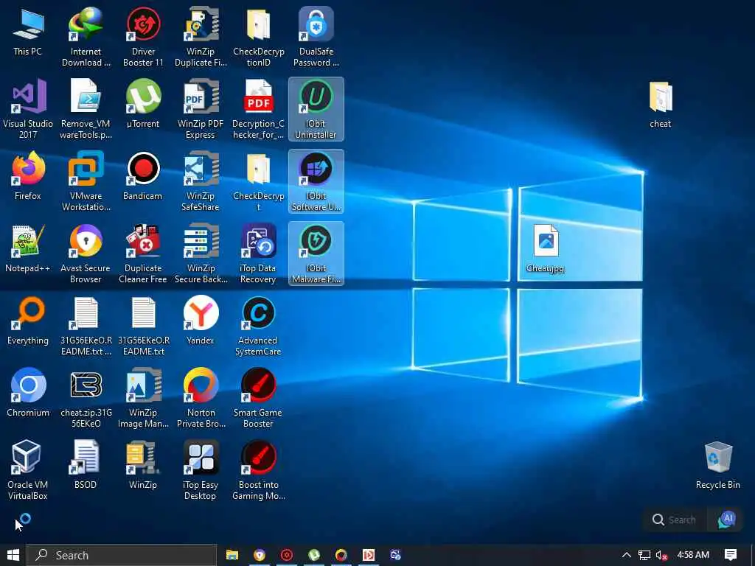Open WinZip Duplicate File Finder shortcut
The image size is (755, 566).
pyautogui.click(x=201, y=37)
